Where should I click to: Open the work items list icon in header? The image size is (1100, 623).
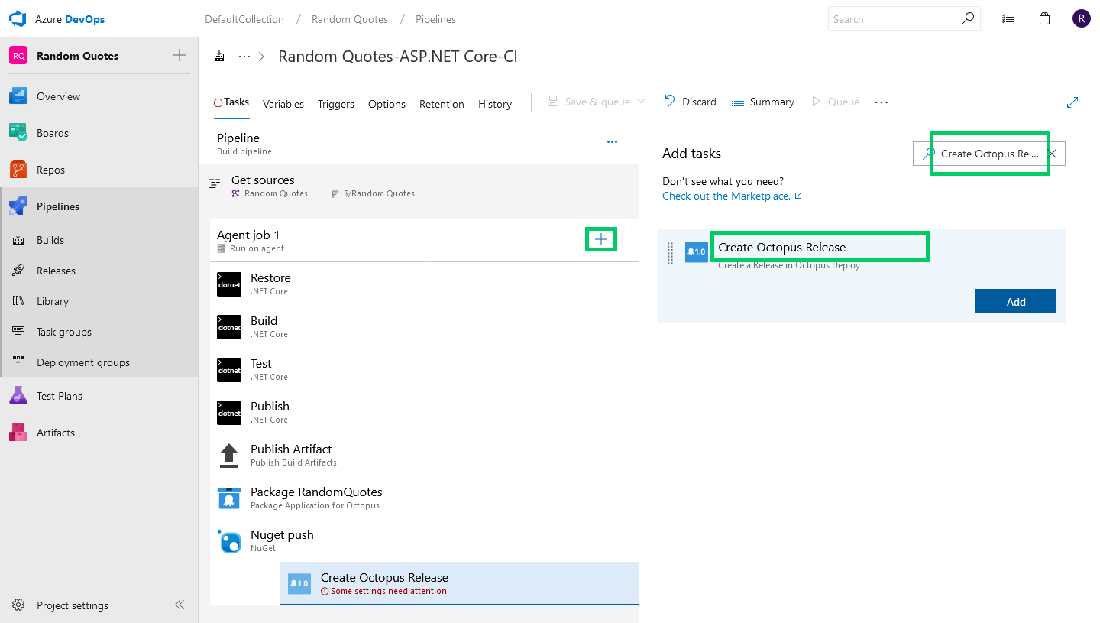(1008, 19)
